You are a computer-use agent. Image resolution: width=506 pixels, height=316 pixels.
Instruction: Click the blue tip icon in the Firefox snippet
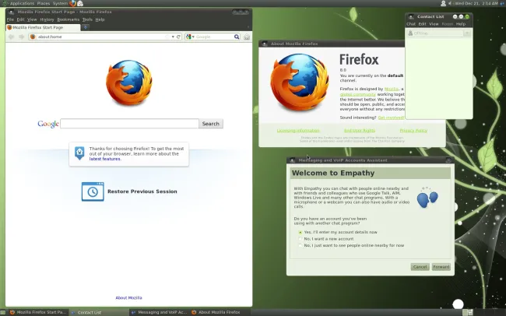(x=79, y=153)
